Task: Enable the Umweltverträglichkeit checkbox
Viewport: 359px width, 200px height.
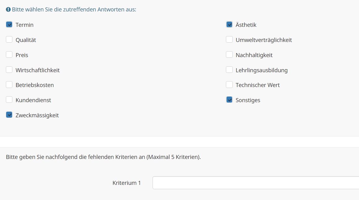Action: coord(229,40)
